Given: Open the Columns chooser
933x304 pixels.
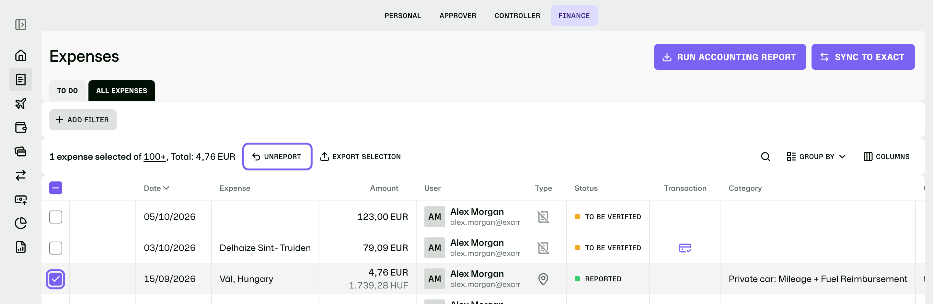Looking at the screenshot, I should [x=887, y=157].
